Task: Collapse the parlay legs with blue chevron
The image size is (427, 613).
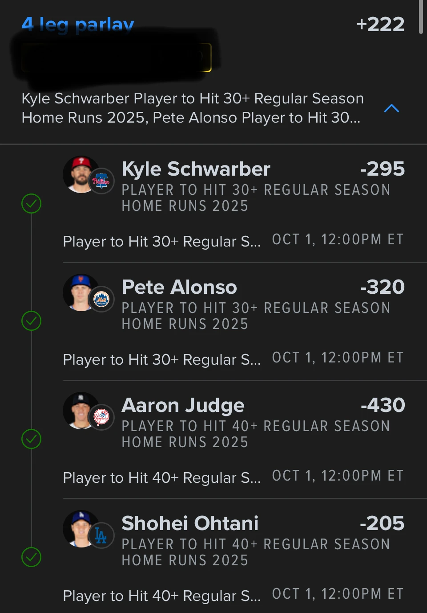Action: click(x=391, y=108)
